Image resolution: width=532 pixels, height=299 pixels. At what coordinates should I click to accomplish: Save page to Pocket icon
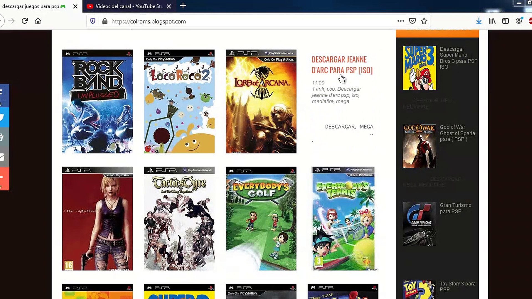click(x=412, y=21)
